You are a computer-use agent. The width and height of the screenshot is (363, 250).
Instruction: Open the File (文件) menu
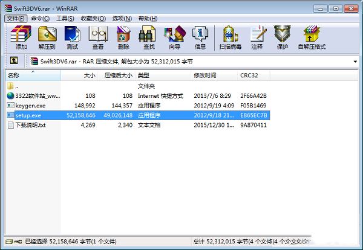[x=16, y=19]
